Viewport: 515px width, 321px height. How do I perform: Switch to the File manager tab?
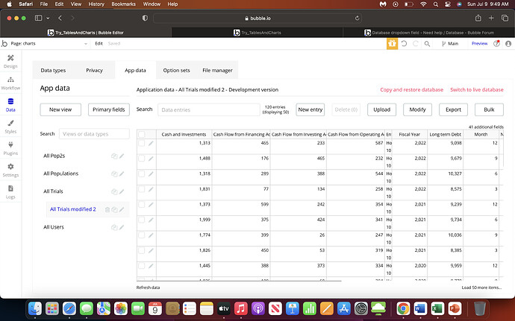coord(217,70)
